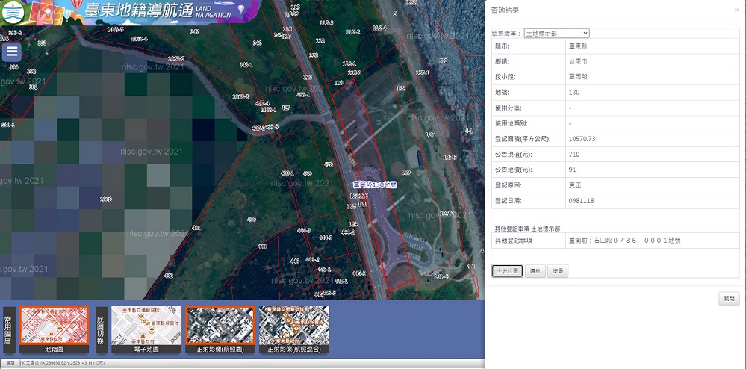Click the 登記面積 value 10570.73
This screenshot has width=746, height=369.
pyautogui.click(x=582, y=139)
